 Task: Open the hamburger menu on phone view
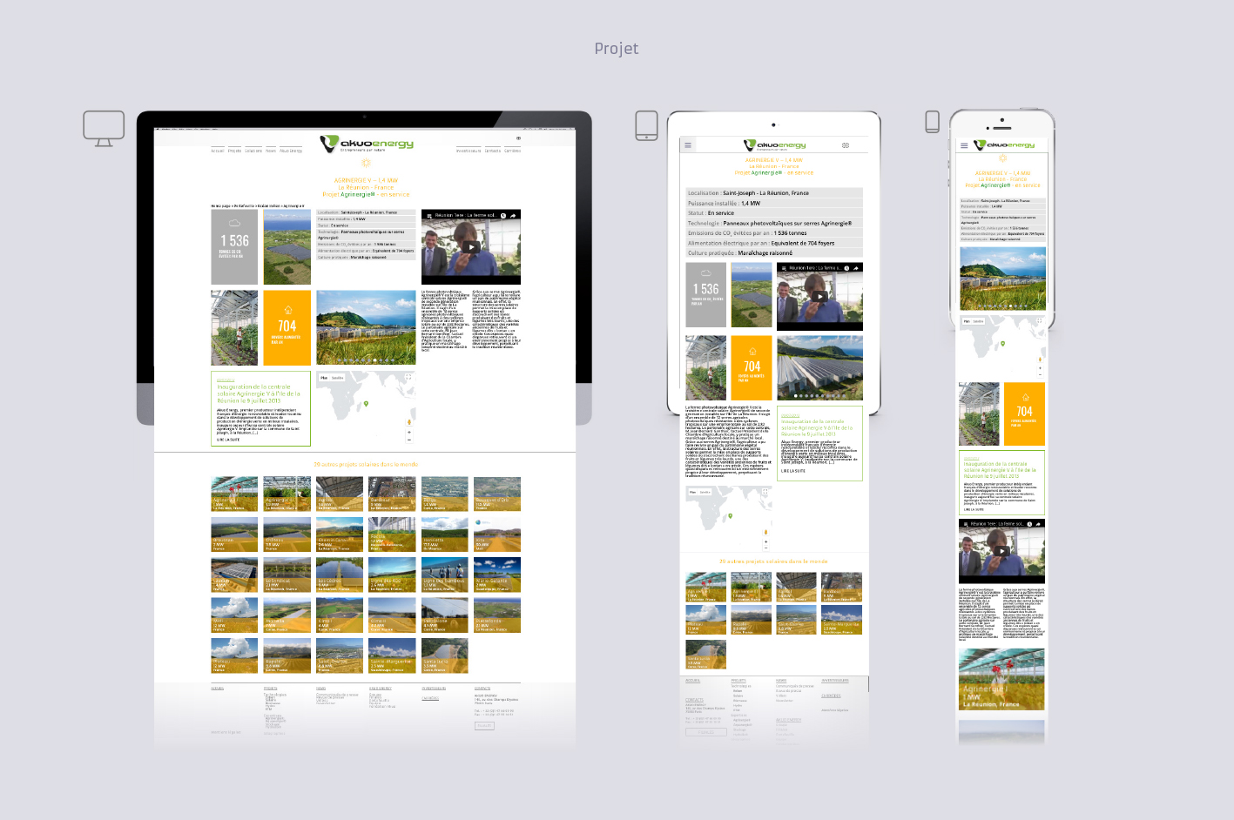pyautogui.click(x=964, y=145)
